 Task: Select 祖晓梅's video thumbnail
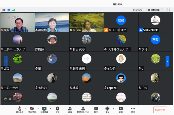52,22
